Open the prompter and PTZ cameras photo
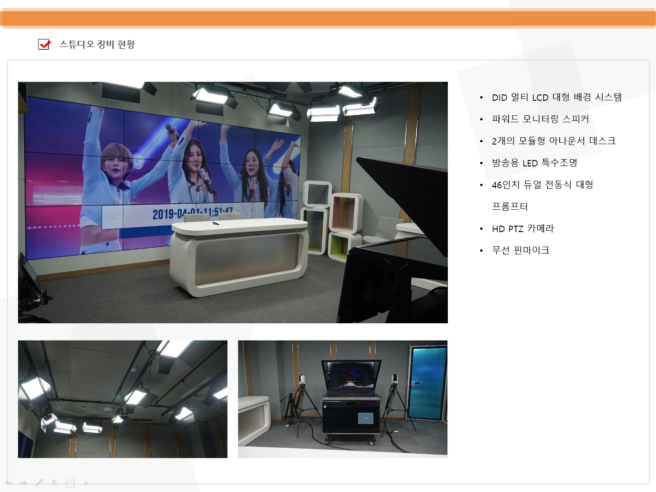The width and height of the screenshot is (656, 492). [342, 399]
